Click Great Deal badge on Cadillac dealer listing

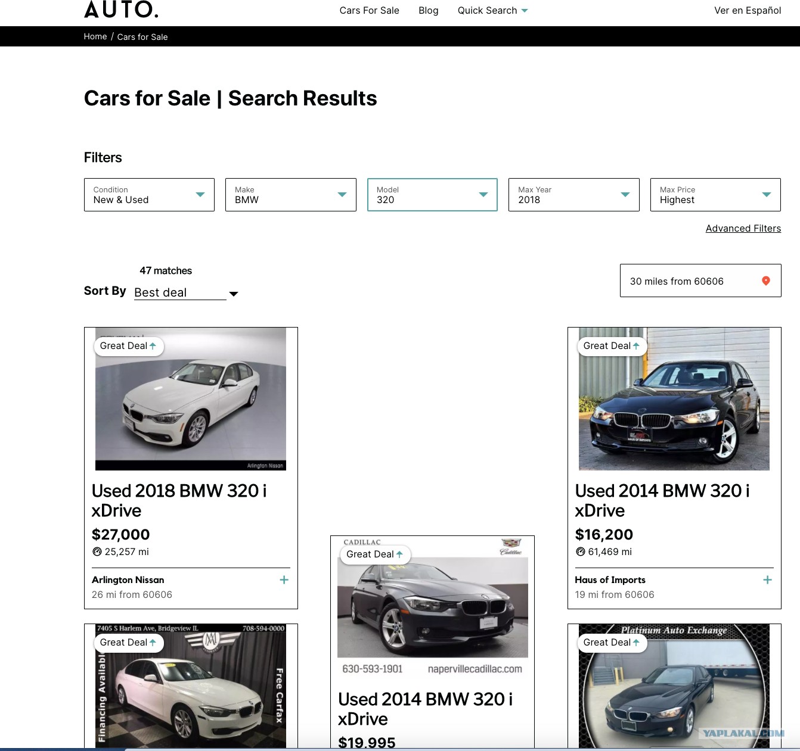[375, 554]
